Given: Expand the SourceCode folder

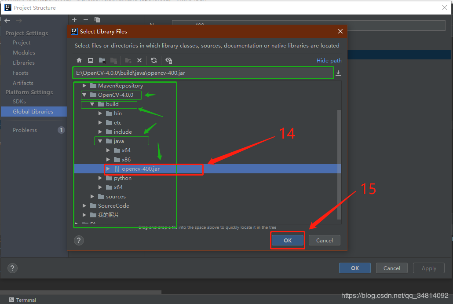Looking at the screenshot, I should (84, 206).
